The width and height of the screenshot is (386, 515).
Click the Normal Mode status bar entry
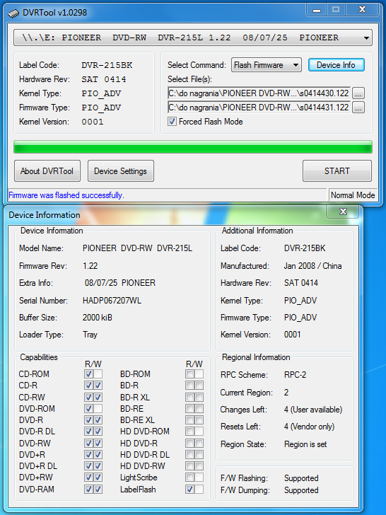point(353,195)
